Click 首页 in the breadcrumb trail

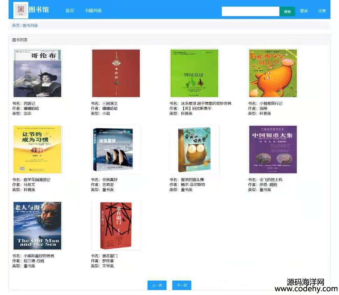point(16,26)
